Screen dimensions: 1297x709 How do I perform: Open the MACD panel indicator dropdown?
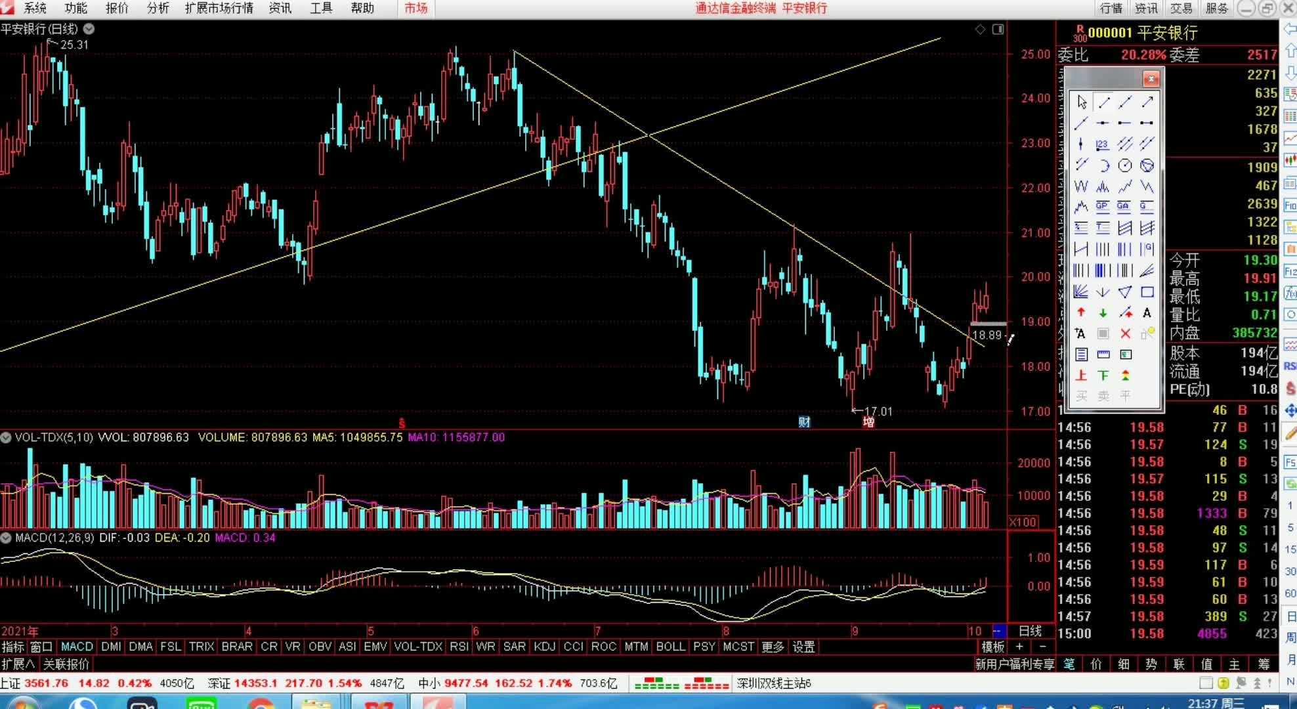pos(6,538)
